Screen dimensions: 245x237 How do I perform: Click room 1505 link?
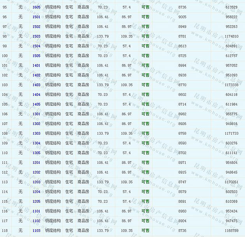pyautogui.click(x=36, y=56)
